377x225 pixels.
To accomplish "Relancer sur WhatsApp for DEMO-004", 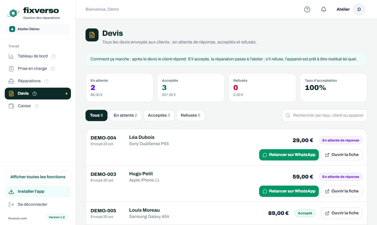I will 289,155.
